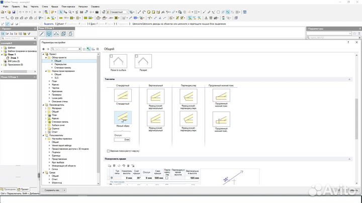Open the Крыша menu
The width and height of the screenshot is (362, 203).
click(x=54, y=7)
